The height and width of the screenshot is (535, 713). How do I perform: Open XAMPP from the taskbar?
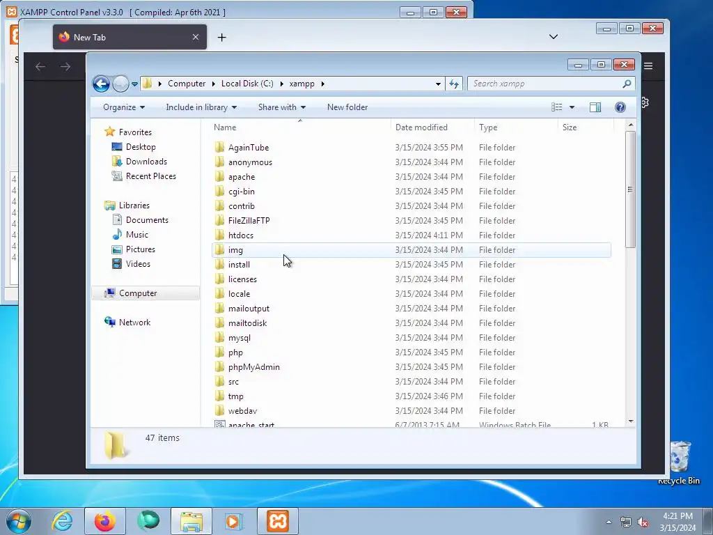tap(278, 521)
